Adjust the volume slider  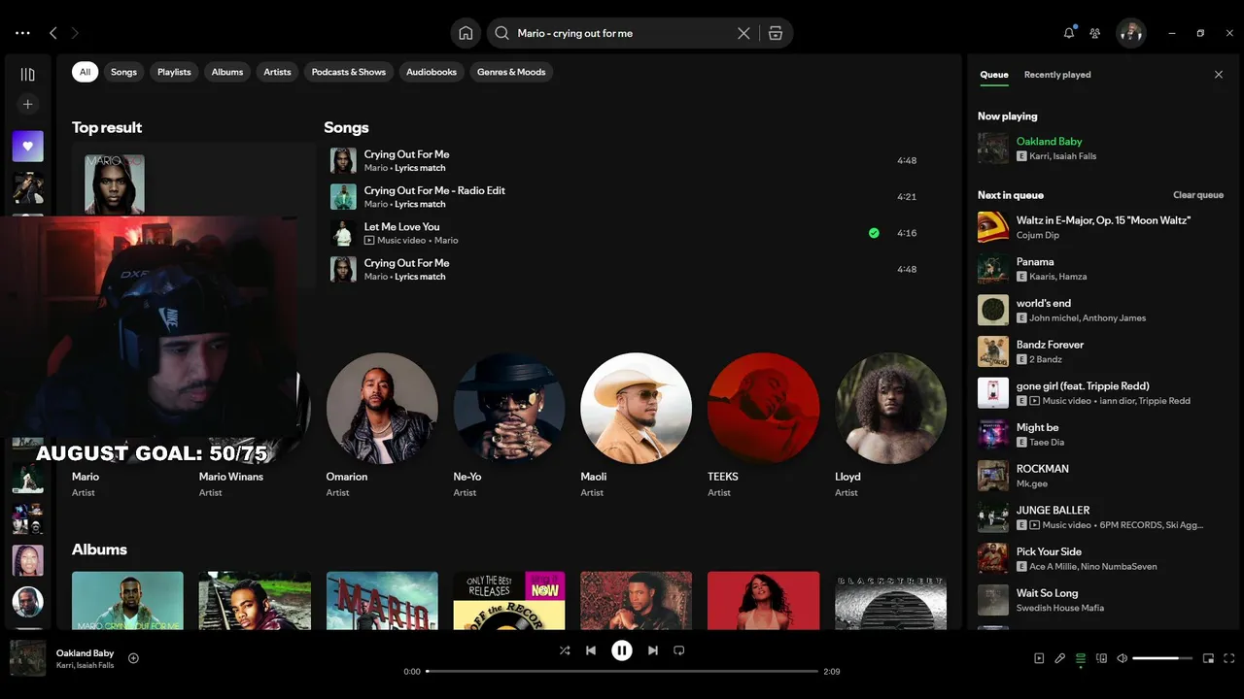[x=1162, y=658]
